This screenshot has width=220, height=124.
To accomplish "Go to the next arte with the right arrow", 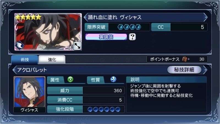I will pyautogui.click(x=205, y=70).
